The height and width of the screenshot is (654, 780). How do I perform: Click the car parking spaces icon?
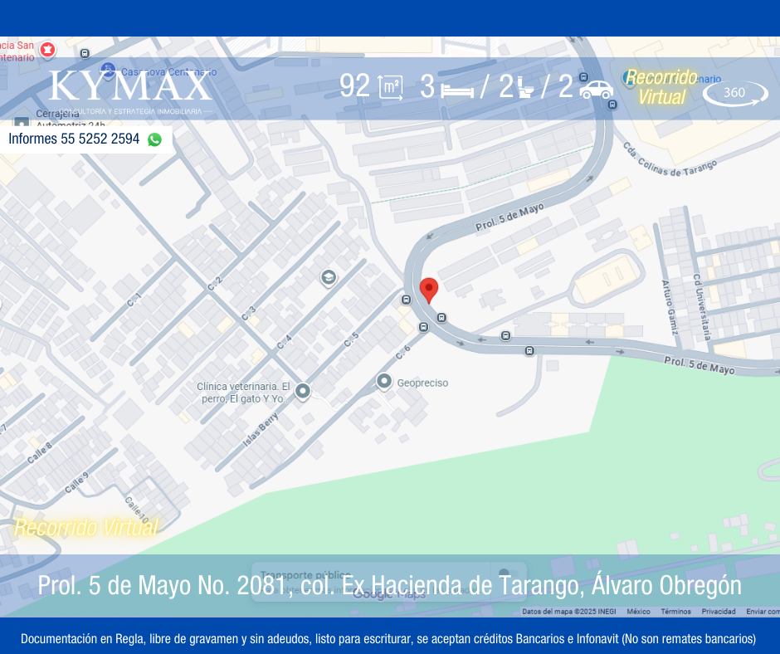597,90
